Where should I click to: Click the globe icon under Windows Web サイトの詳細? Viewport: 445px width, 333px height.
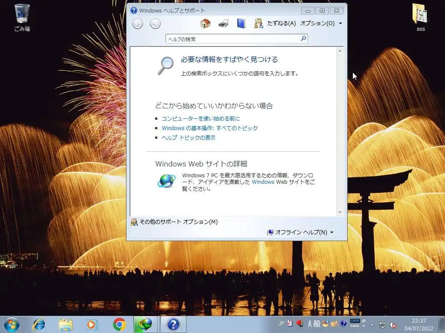point(166,181)
